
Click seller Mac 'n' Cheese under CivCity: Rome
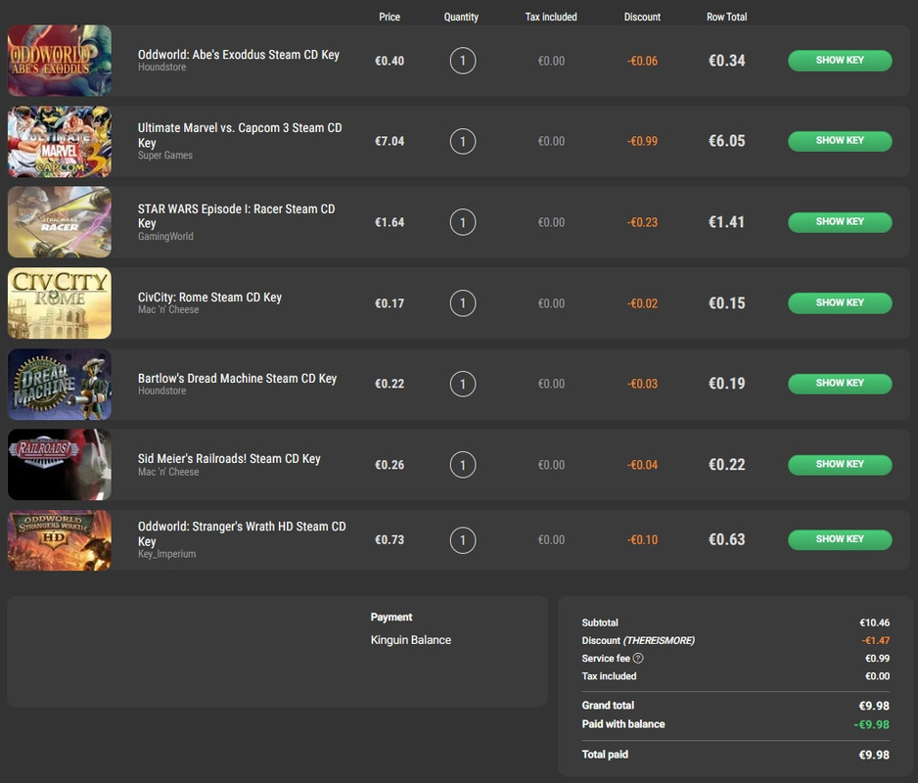pos(168,310)
